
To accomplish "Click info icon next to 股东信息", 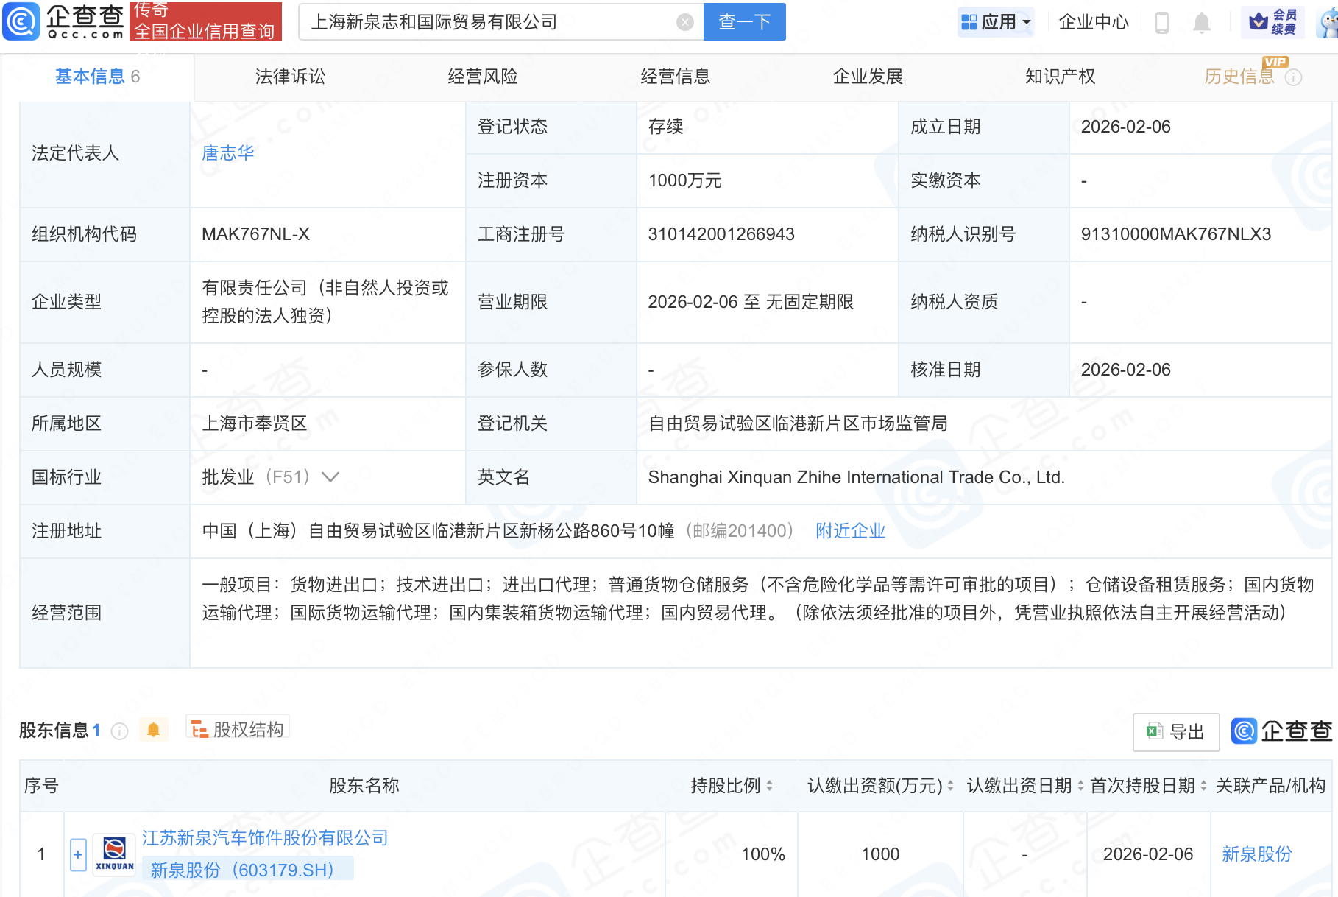I will (119, 731).
